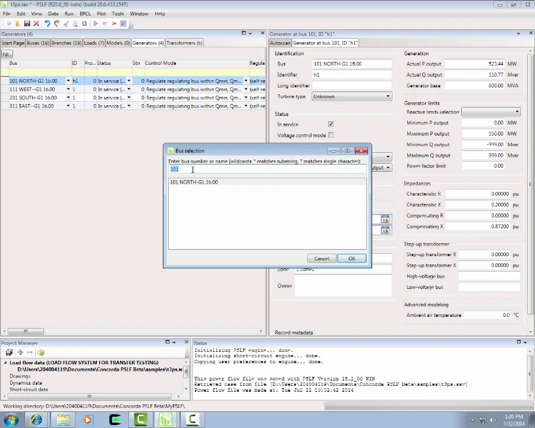Switch to the Buses (18) tab
This screenshot has height=428, width=535.
pyautogui.click(x=38, y=43)
